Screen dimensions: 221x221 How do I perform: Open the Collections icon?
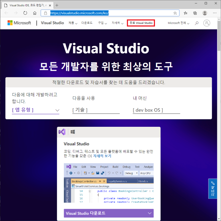tap(195, 13)
